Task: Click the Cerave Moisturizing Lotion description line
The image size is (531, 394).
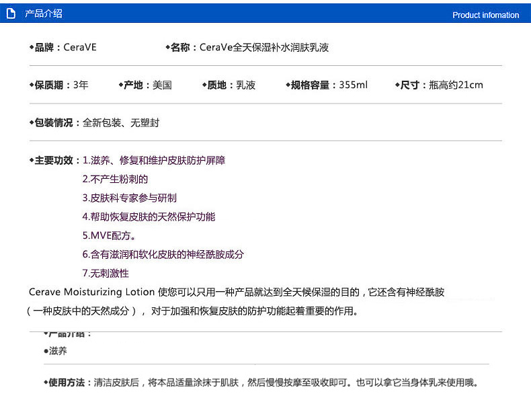Action: coord(237,292)
